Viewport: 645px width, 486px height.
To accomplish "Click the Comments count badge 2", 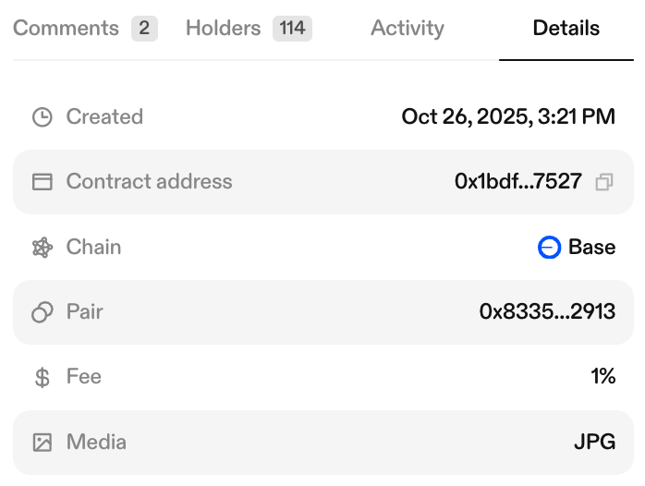I will [144, 29].
